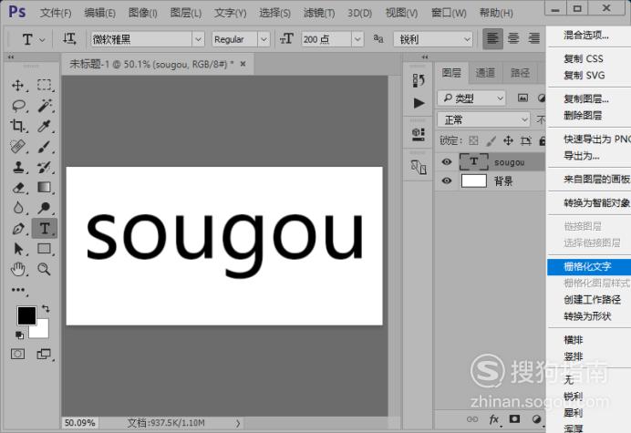Switch to the 路径 tab

(x=520, y=73)
